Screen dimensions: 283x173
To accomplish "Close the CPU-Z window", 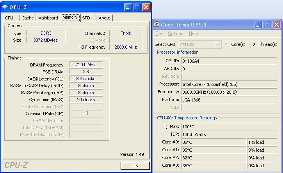I will (x=146, y=7).
